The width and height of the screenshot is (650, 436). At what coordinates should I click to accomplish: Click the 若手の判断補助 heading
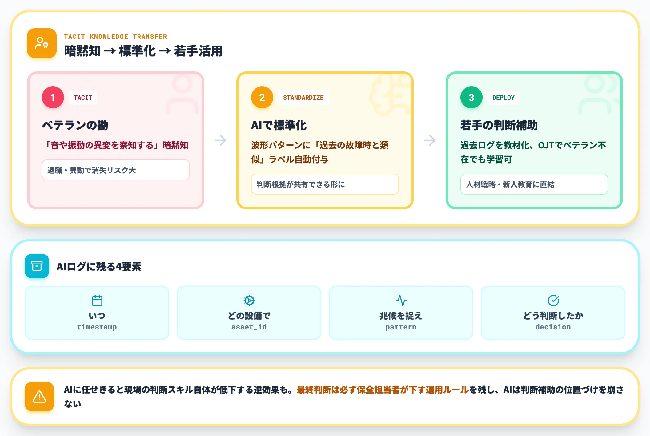coord(499,125)
